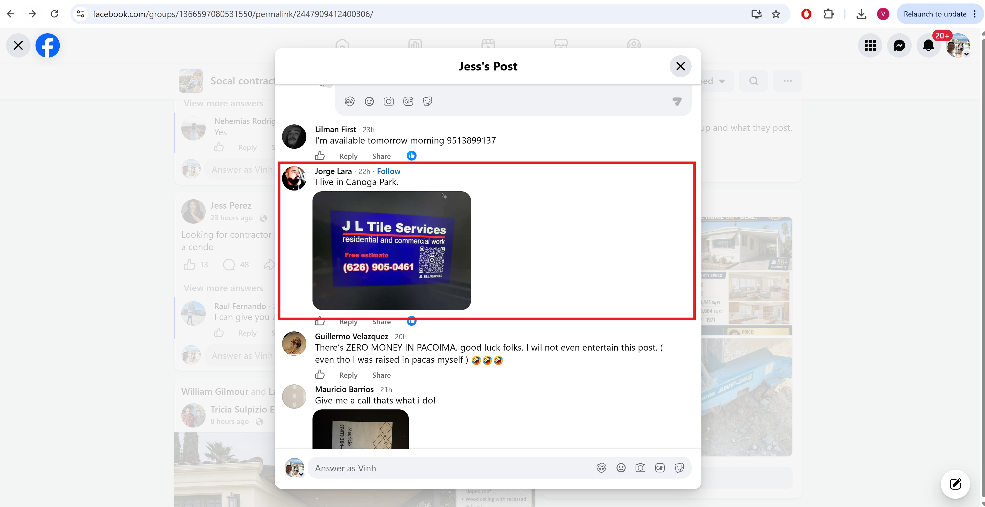Bookmark this page with the star icon
Image resolution: width=985 pixels, height=507 pixels.
click(x=776, y=14)
